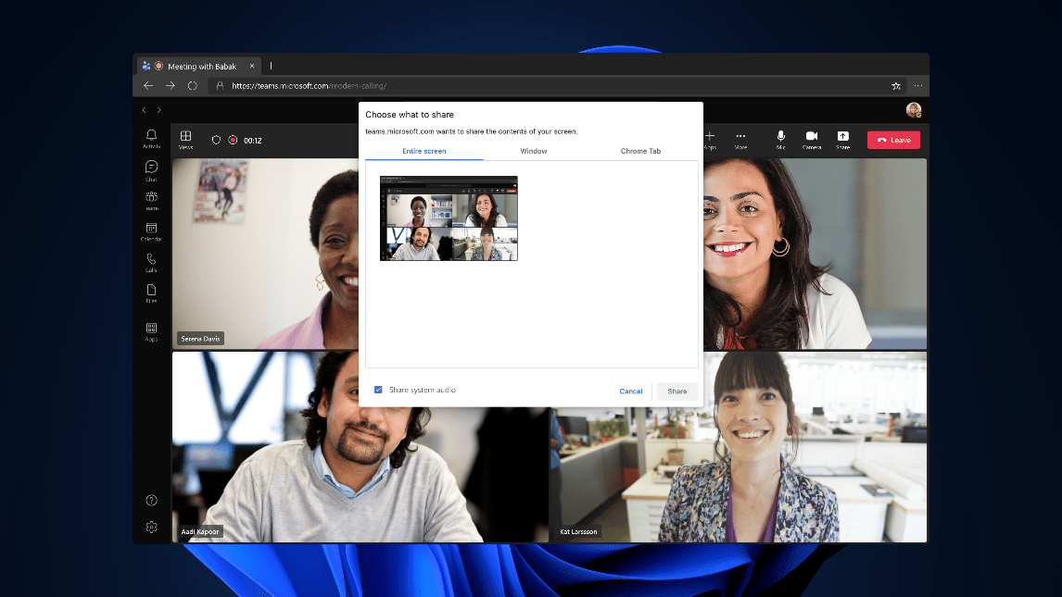Click the profile avatar in the top right
The image size is (1062, 597).
(914, 109)
